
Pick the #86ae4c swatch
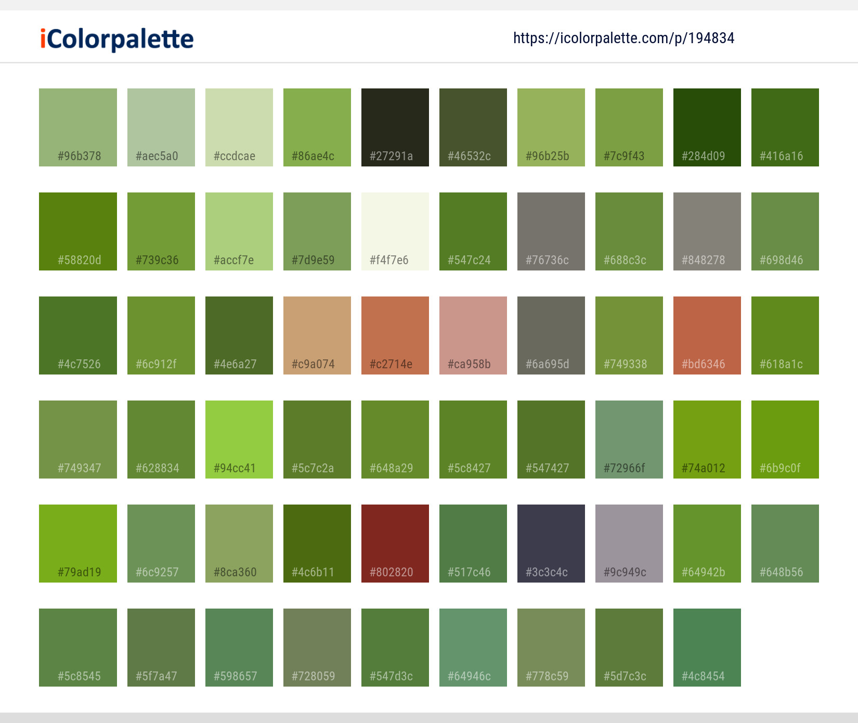(x=317, y=127)
